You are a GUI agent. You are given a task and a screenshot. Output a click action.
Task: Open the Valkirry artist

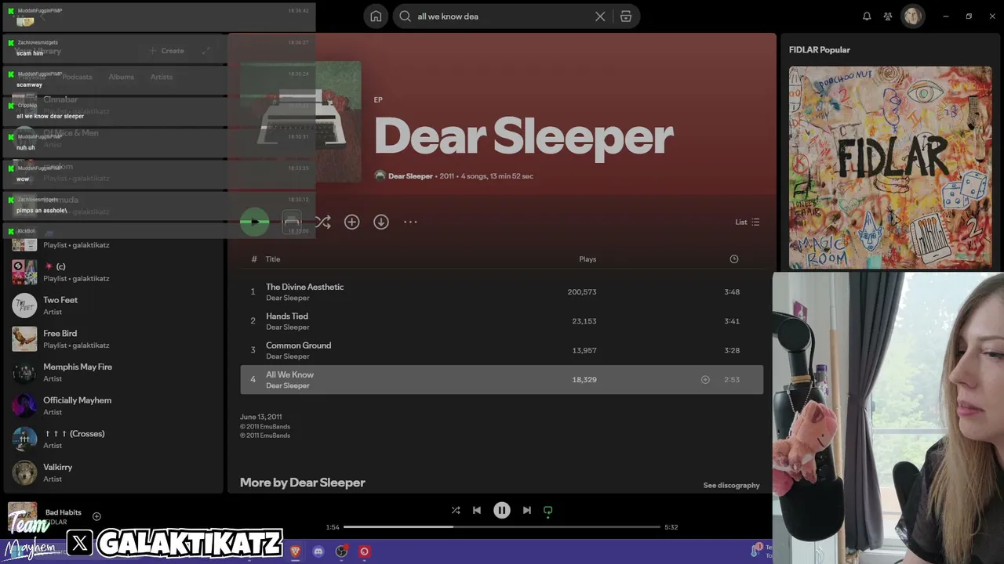pos(114,473)
